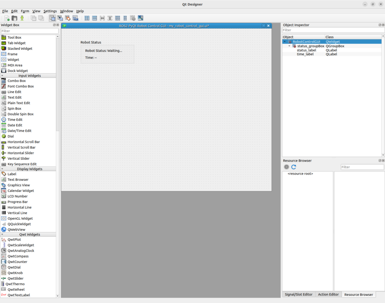The image size is (385, 303).
Task: Click the Bring to Front toolbar icon
Action: coord(41,18)
